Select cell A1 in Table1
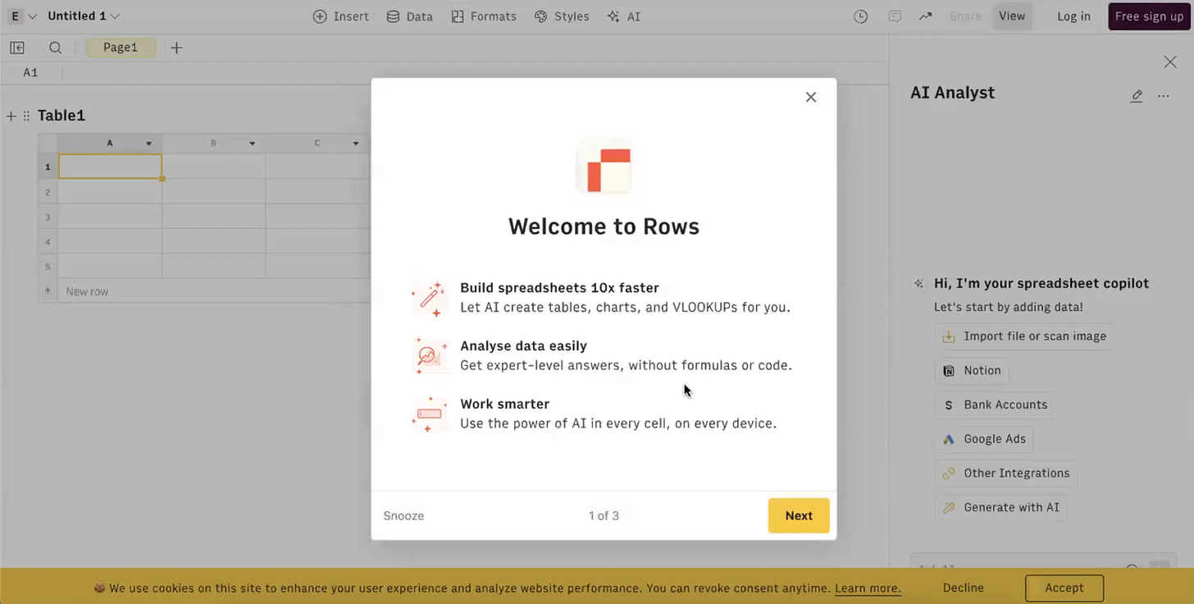 [110, 167]
